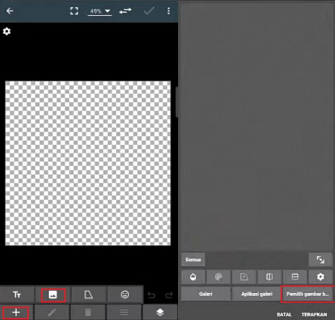Flip horizontally with mirror icon

pos(269,277)
